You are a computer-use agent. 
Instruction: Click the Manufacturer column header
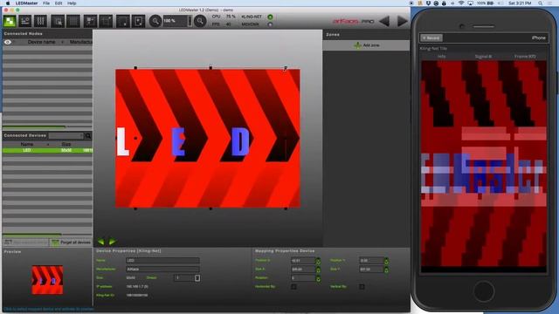tap(80, 42)
